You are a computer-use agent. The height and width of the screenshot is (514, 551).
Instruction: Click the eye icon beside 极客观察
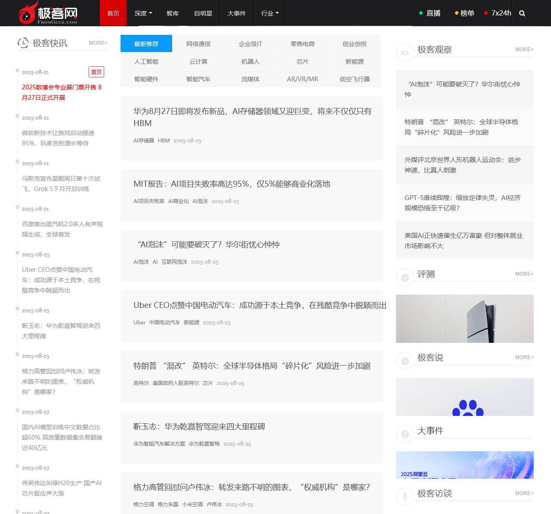(405, 53)
